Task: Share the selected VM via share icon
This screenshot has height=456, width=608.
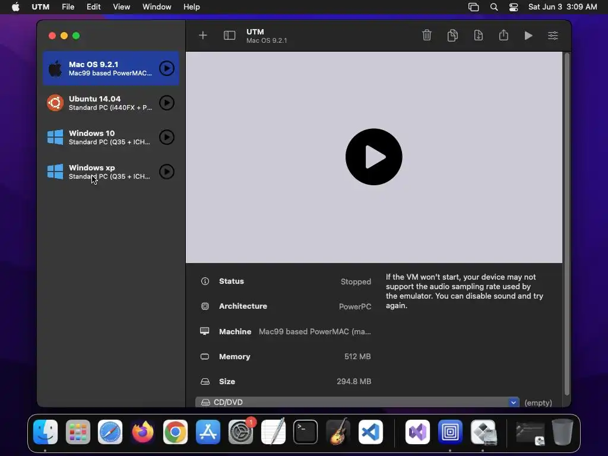Action: pyautogui.click(x=503, y=35)
